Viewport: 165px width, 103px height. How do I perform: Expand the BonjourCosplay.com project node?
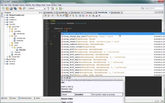5,15
